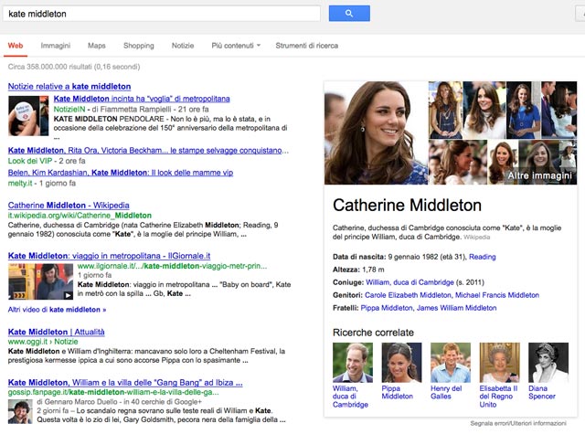Open 'Strumenti di ricerca' tools
Screen dimensions: 585x434
(307, 46)
